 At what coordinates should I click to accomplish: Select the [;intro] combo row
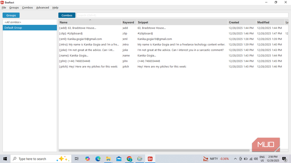173,45
